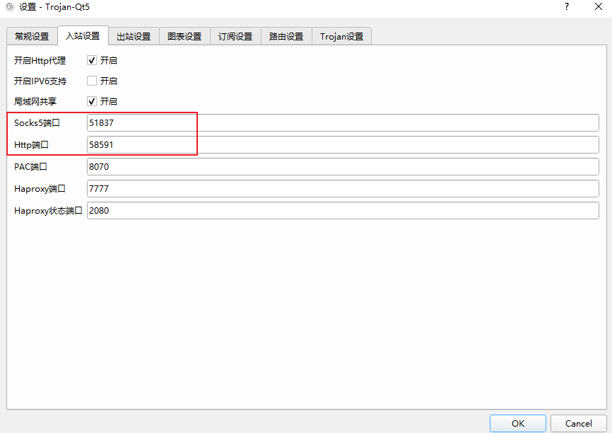Screen dimensions: 612x433
Task: Open the 出站设置 tab
Action: pyautogui.click(x=134, y=37)
